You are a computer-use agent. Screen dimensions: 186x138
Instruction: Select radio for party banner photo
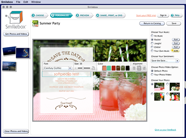[x=167, y=84]
